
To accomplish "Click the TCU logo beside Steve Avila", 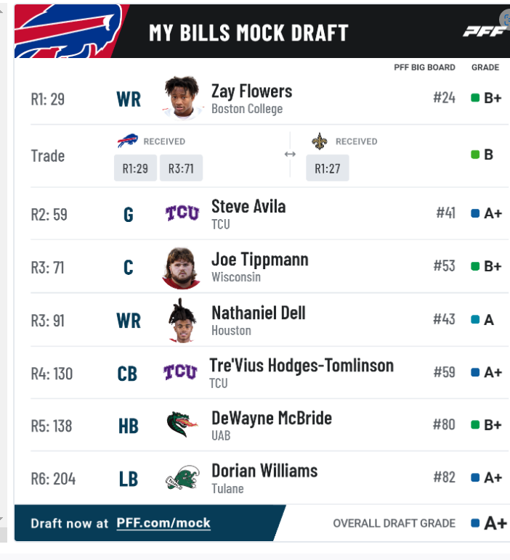I will [x=182, y=213].
